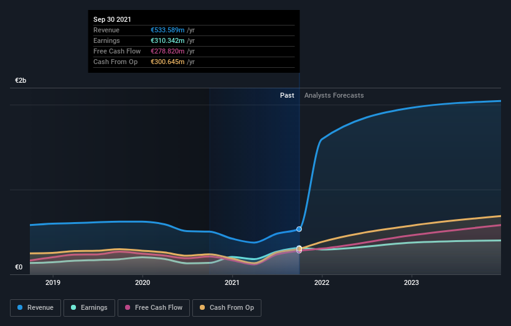The image size is (511, 326).
Task: Click the blue Revenue data point marker
Action: tap(299, 230)
